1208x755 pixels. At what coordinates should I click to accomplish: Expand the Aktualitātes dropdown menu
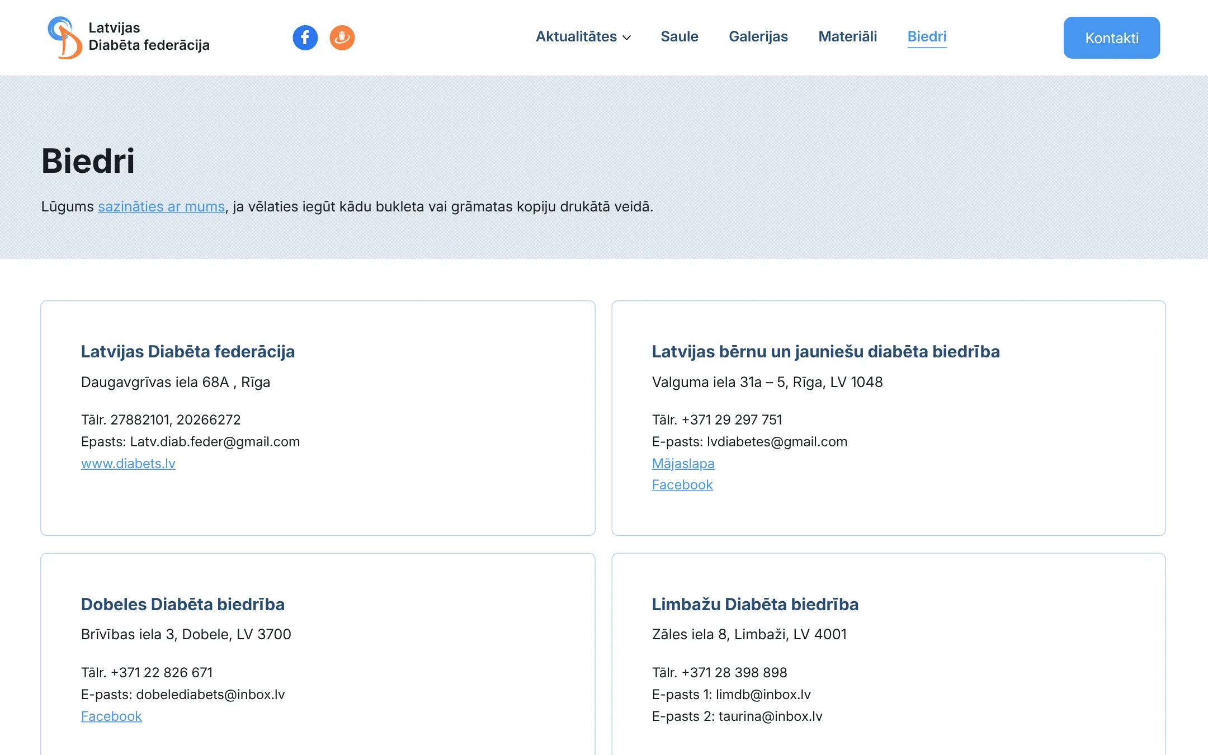(583, 37)
